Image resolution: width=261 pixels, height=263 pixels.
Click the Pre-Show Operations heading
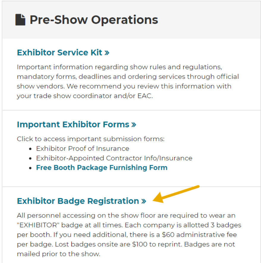pyautogui.click(x=94, y=20)
